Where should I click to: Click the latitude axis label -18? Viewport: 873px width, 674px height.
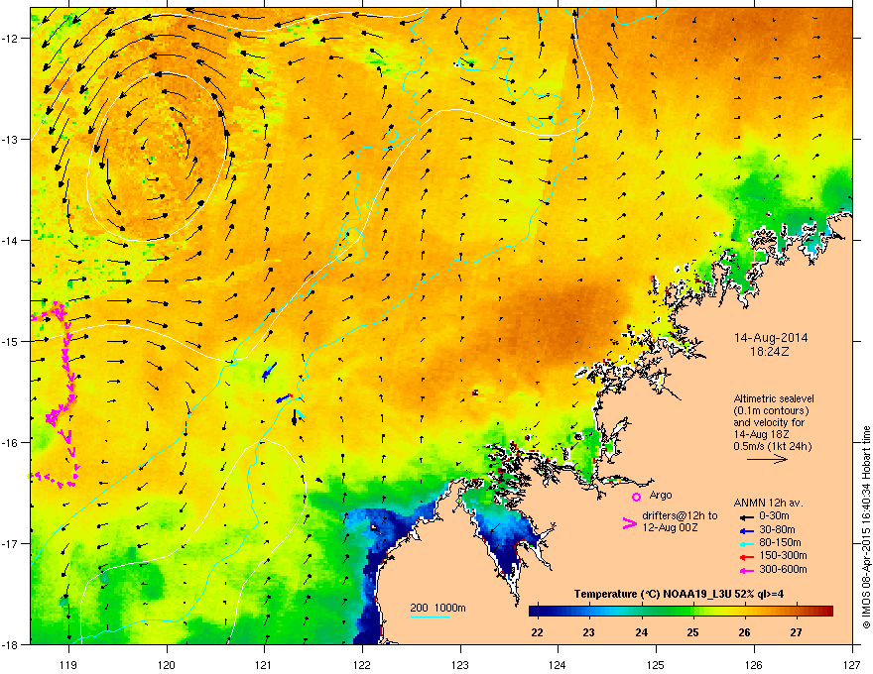click(11, 644)
